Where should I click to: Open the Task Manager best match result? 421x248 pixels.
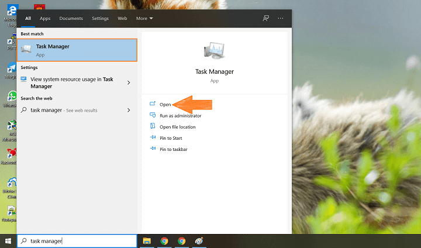pos(77,50)
